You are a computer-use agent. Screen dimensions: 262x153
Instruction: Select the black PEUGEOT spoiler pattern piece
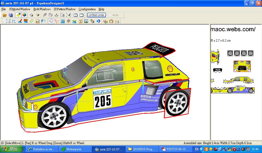217,70
